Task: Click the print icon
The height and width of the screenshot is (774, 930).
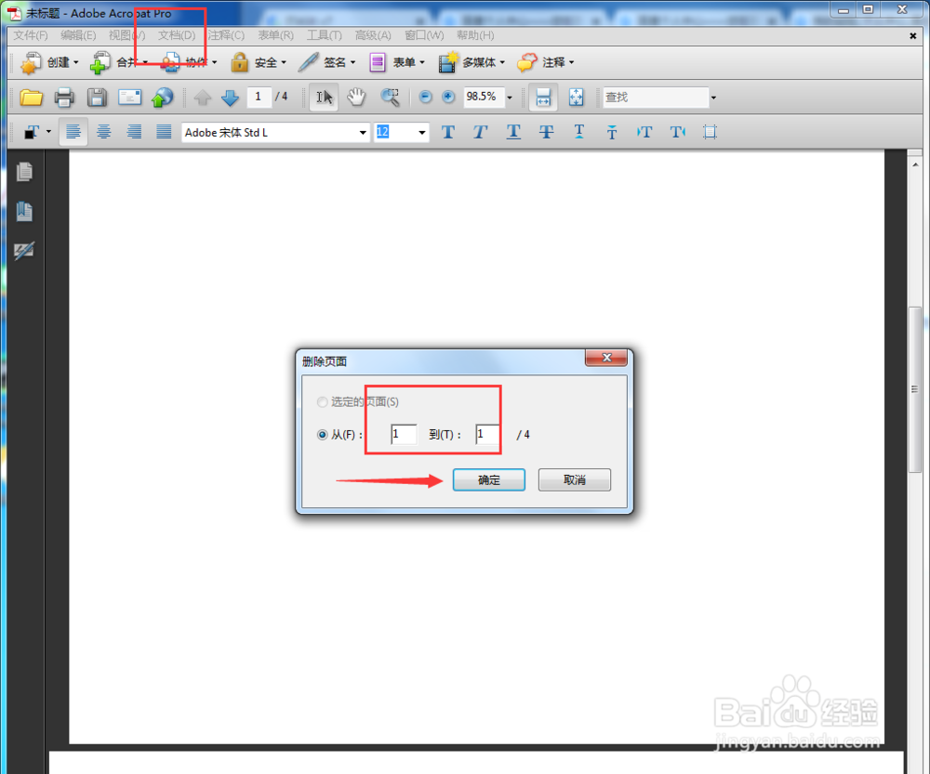Action: [x=64, y=98]
